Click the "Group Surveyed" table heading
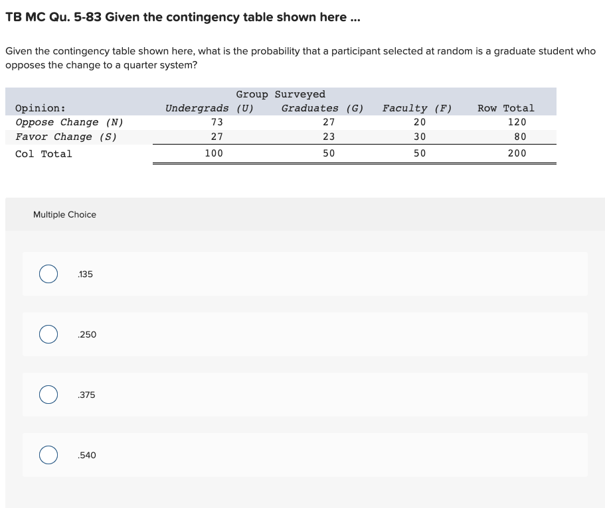 click(x=281, y=94)
